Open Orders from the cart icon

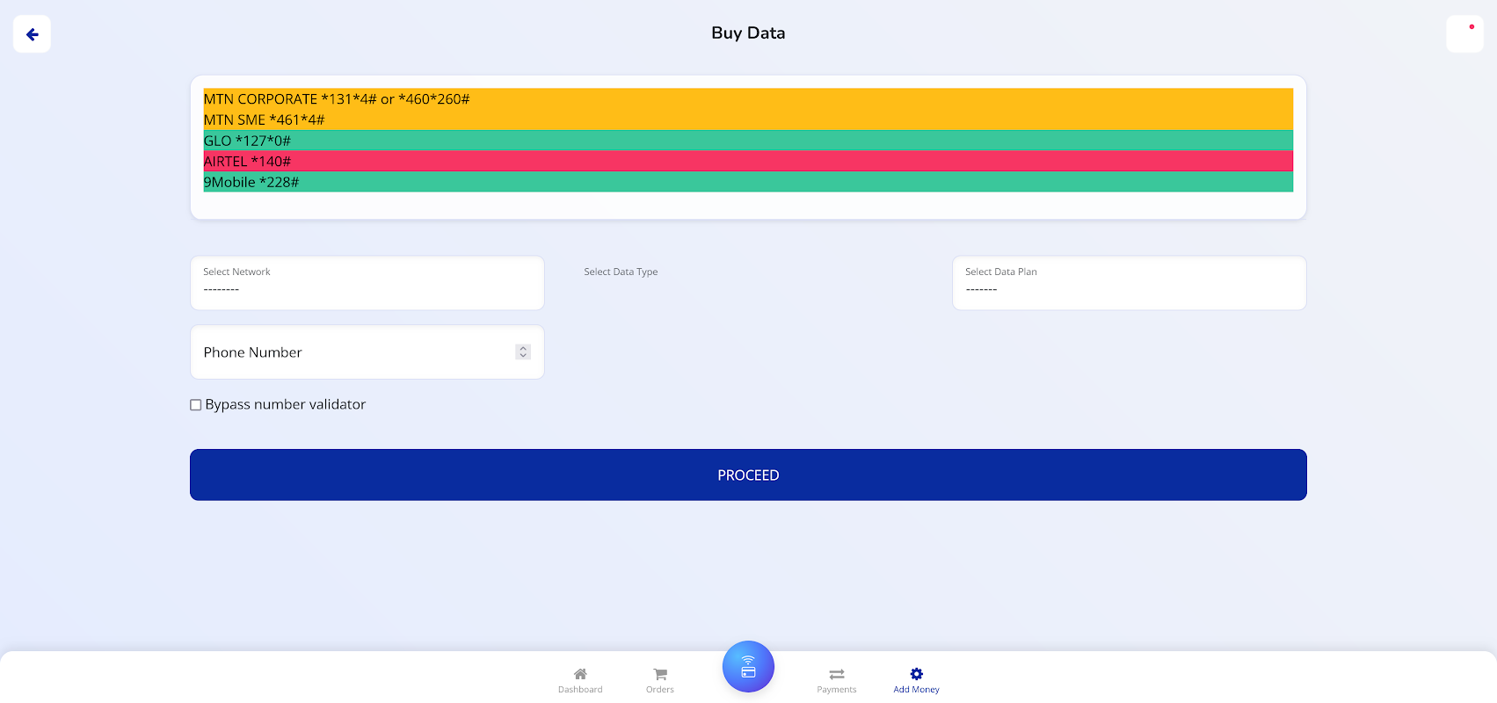click(x=660, y=680)
